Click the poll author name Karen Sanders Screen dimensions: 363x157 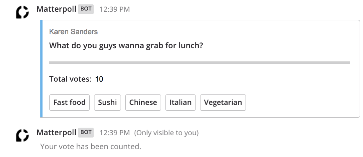tap(73, 32)
